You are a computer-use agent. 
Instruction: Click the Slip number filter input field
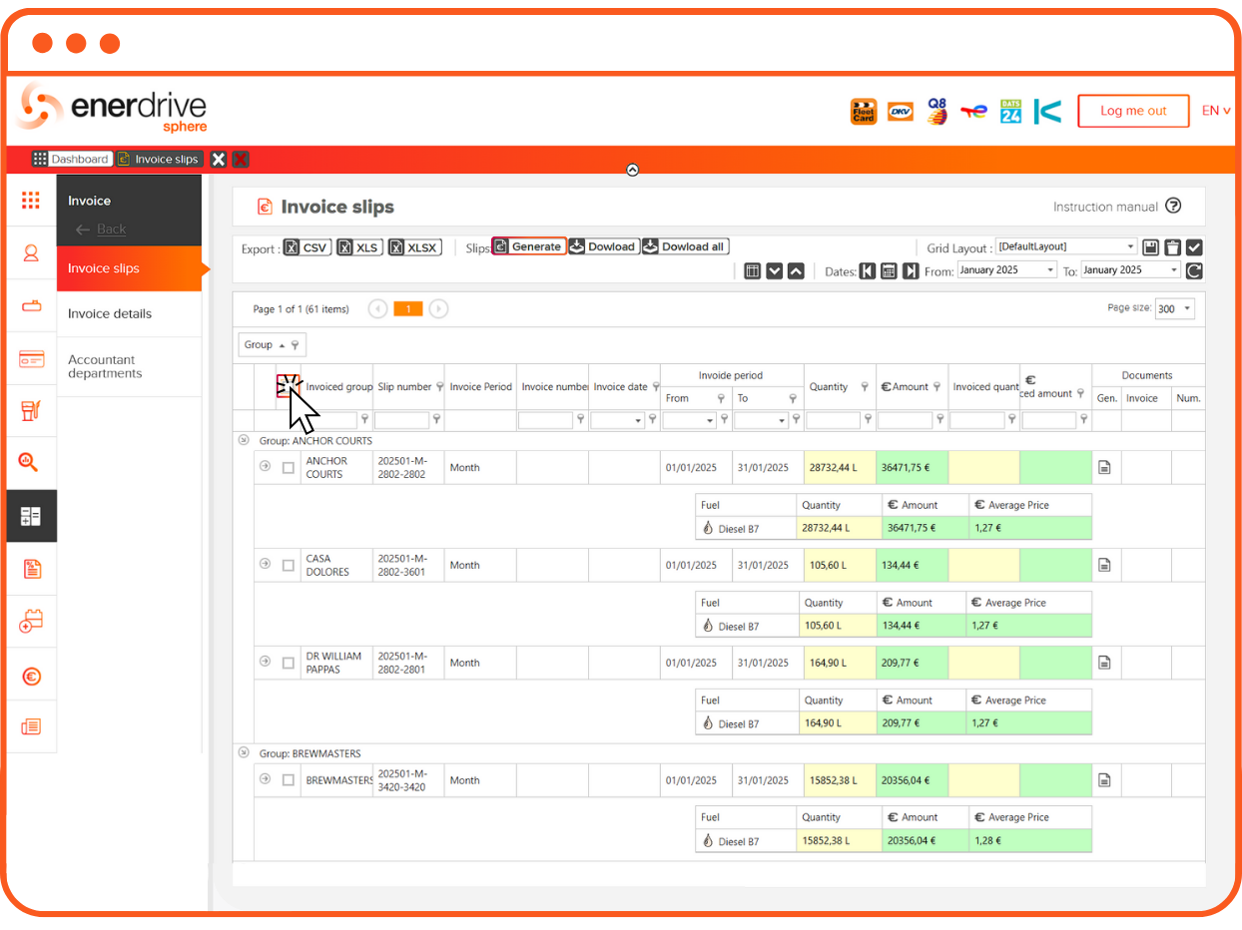401,420
